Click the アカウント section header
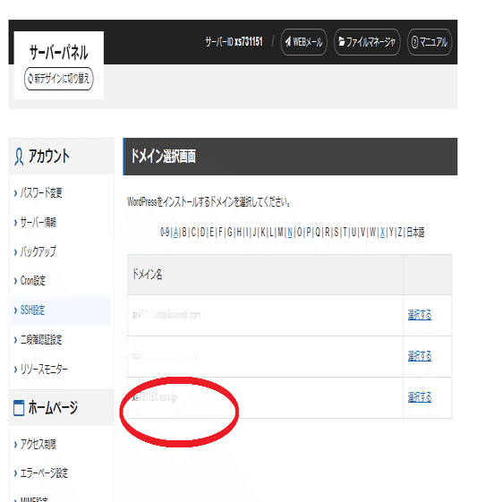 click(x=61, y=157)
